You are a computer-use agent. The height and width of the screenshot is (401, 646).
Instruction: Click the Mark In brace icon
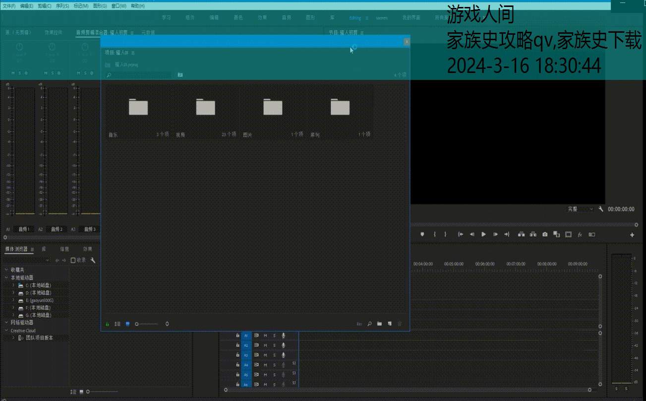click(x=434, y=234)
